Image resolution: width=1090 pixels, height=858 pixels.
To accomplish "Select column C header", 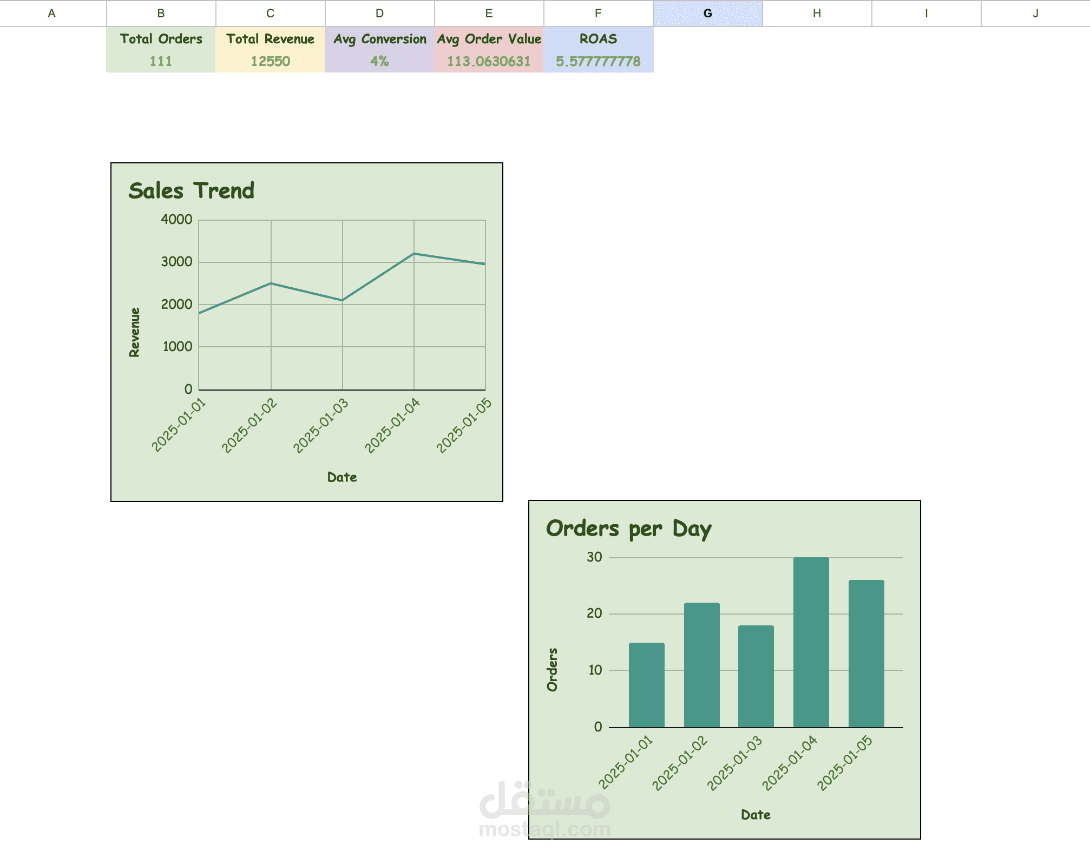I will pos(271,13).
